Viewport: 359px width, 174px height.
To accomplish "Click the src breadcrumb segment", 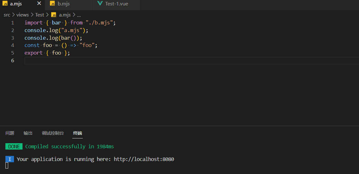I will (x=7, y=15).
